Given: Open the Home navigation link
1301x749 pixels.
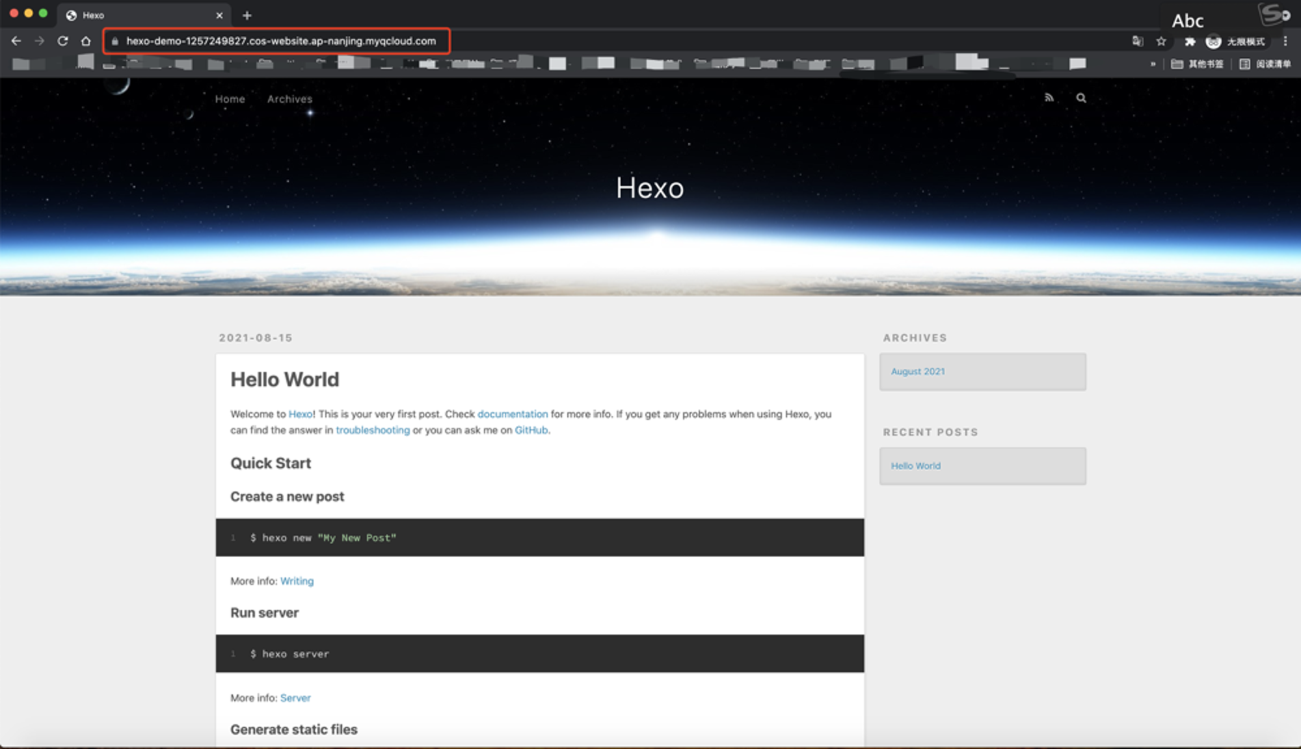Looking at the screenshot, I should point(230,99).
